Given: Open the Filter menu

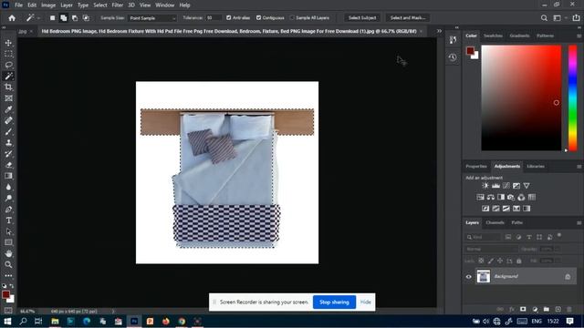Looking at the screenshot, I should point(118,5).
